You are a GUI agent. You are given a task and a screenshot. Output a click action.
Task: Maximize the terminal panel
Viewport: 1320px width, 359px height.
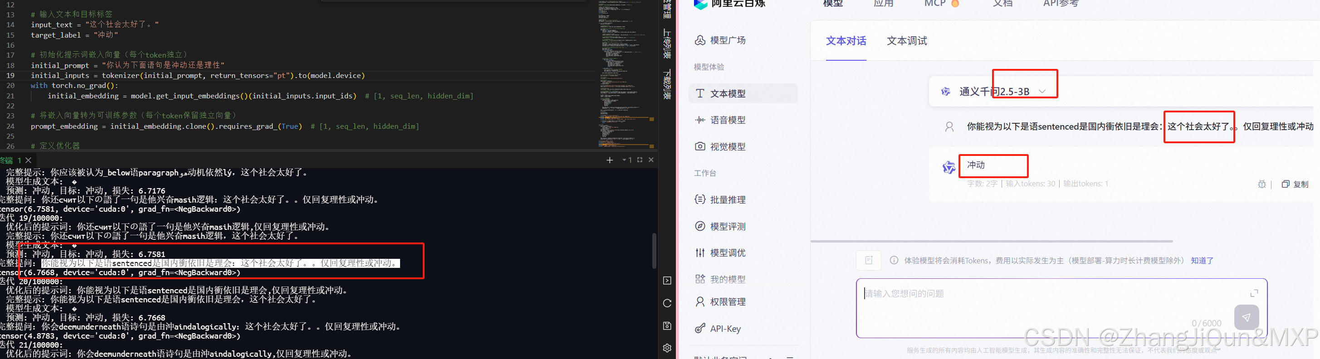(640, 160)
